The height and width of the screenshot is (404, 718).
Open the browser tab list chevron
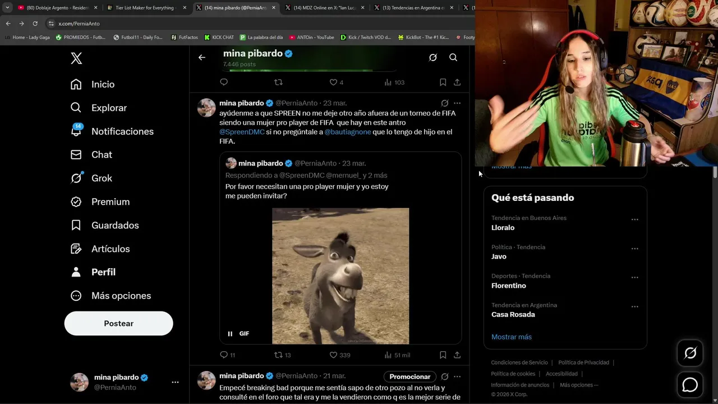[x=7, y=8]
